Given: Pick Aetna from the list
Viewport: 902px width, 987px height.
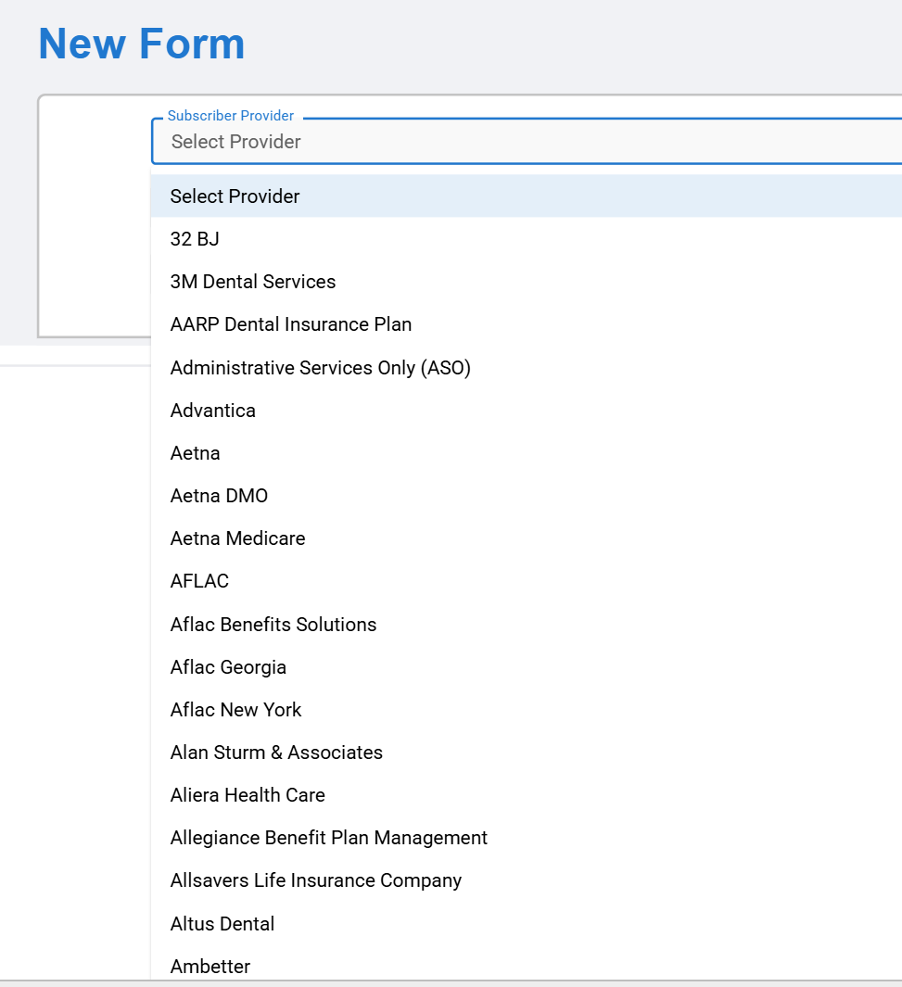Looking at the screenshot, I should click(x=196, y=453).
